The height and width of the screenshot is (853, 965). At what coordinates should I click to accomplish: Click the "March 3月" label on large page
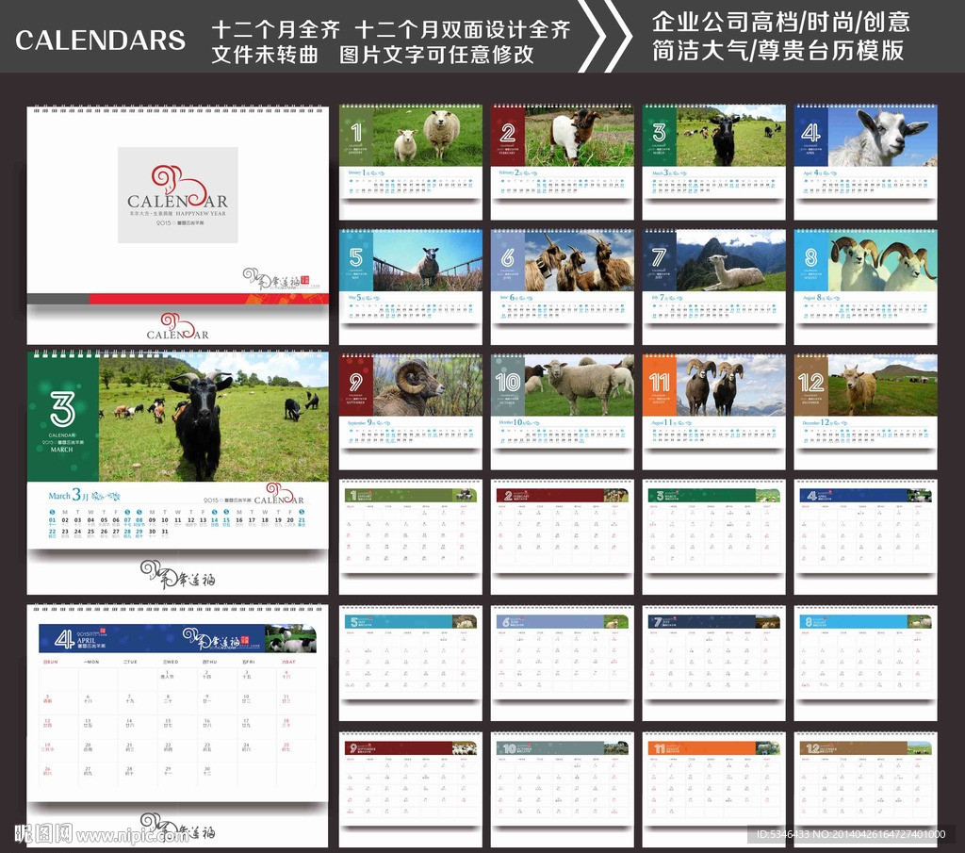(x=68, y=495)
